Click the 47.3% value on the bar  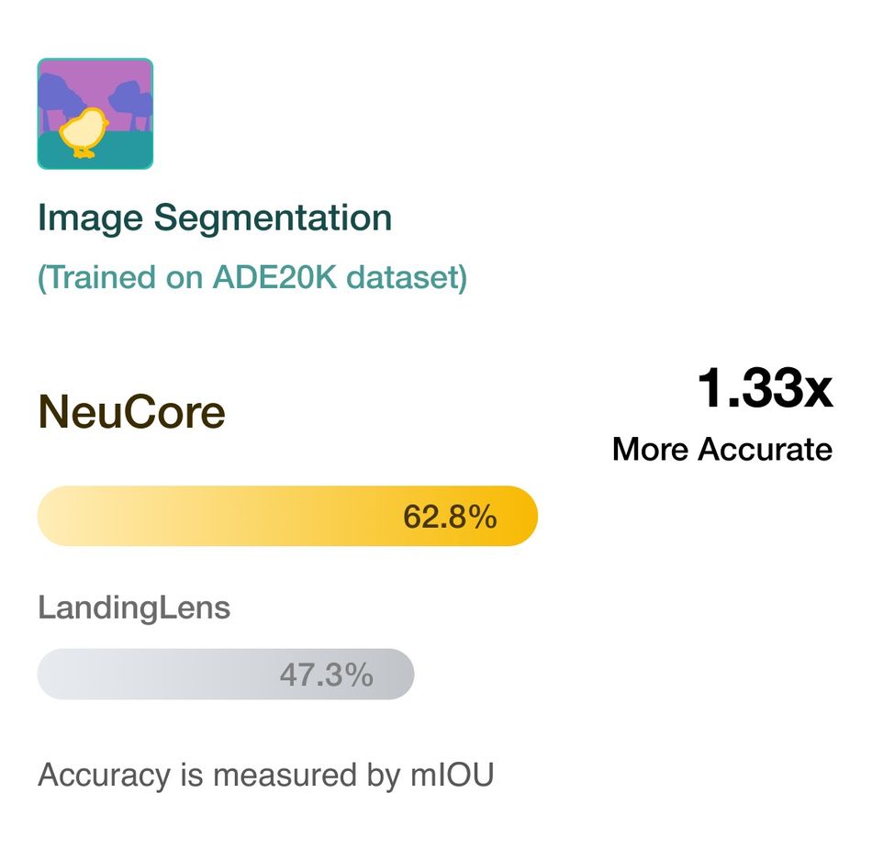(327, 675)
